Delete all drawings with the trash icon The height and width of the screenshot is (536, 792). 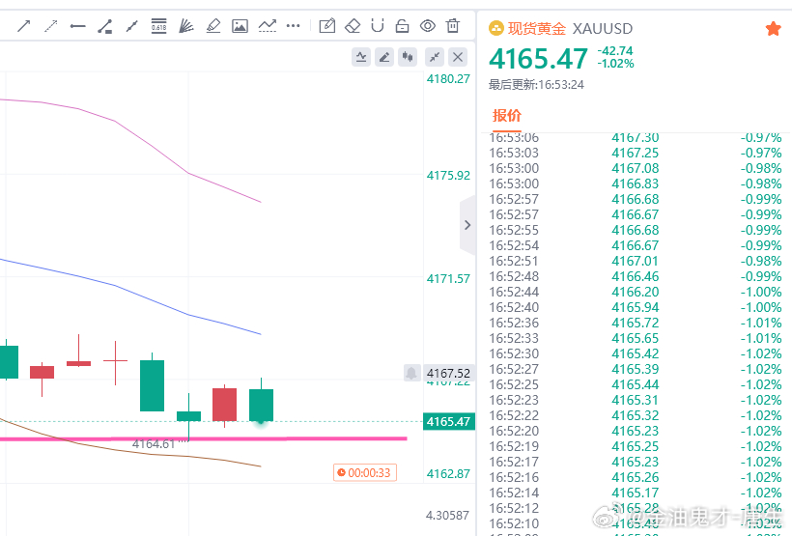pos(453,26)
